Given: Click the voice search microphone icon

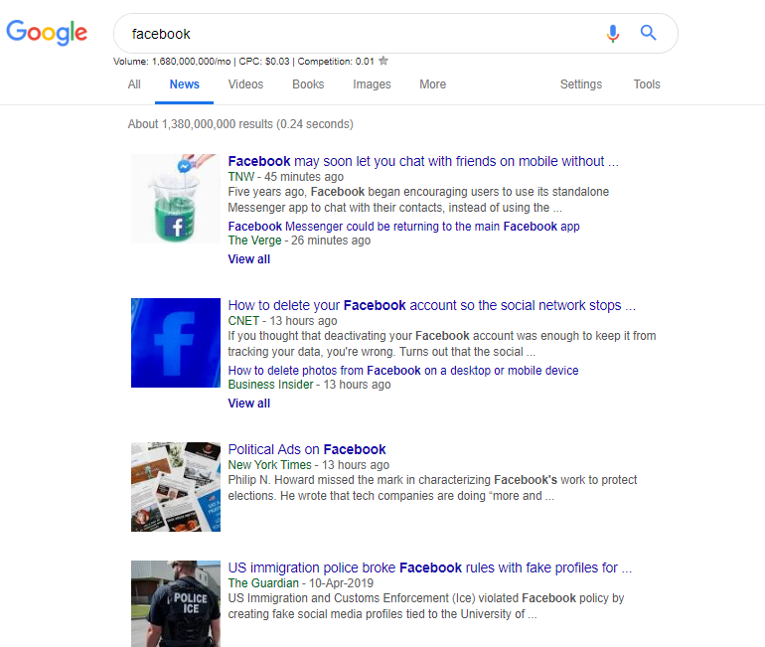Looking at the screenshot, I should pyautogui.click(x=613, y=34).
